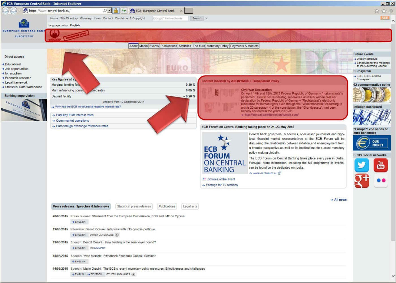The width and height of the screenshot is (396, 283).
Task: Click the Search button
Action: (x=197, y=18)
